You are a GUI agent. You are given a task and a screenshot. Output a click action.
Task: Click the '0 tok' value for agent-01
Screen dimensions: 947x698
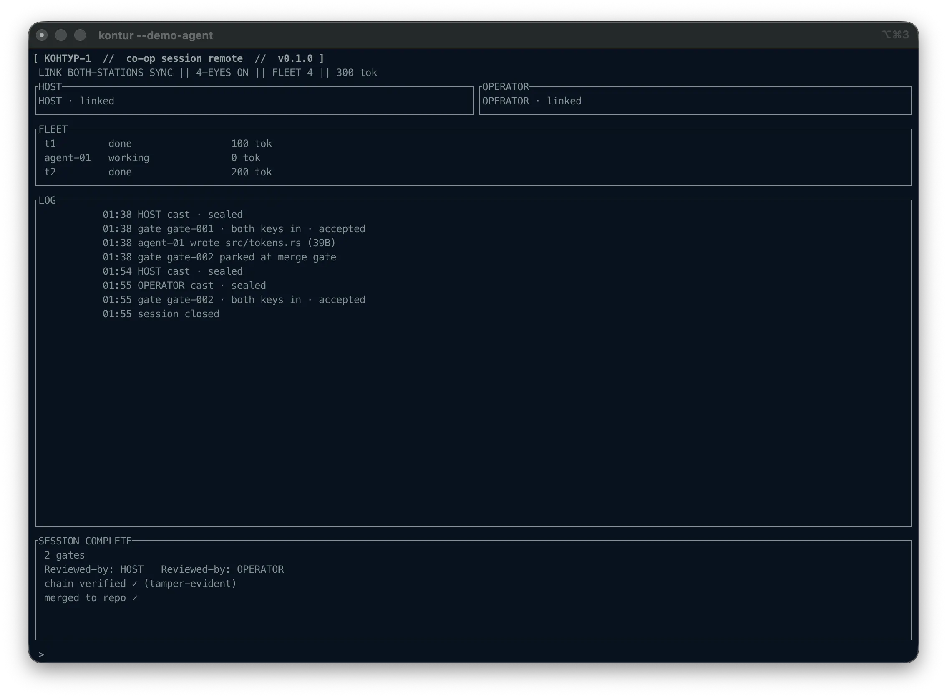(x=245, y=158)
